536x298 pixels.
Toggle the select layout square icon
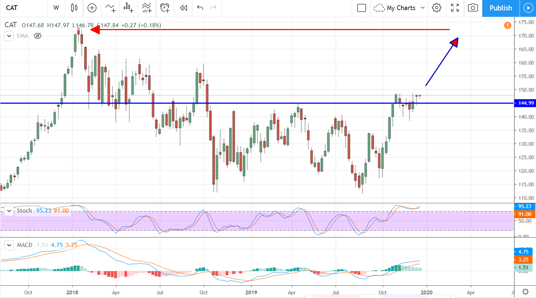(x=361, y=8)
